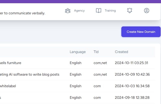Sort by the Tld column header
The image size is (161, 104).
(x=96, y=52)
